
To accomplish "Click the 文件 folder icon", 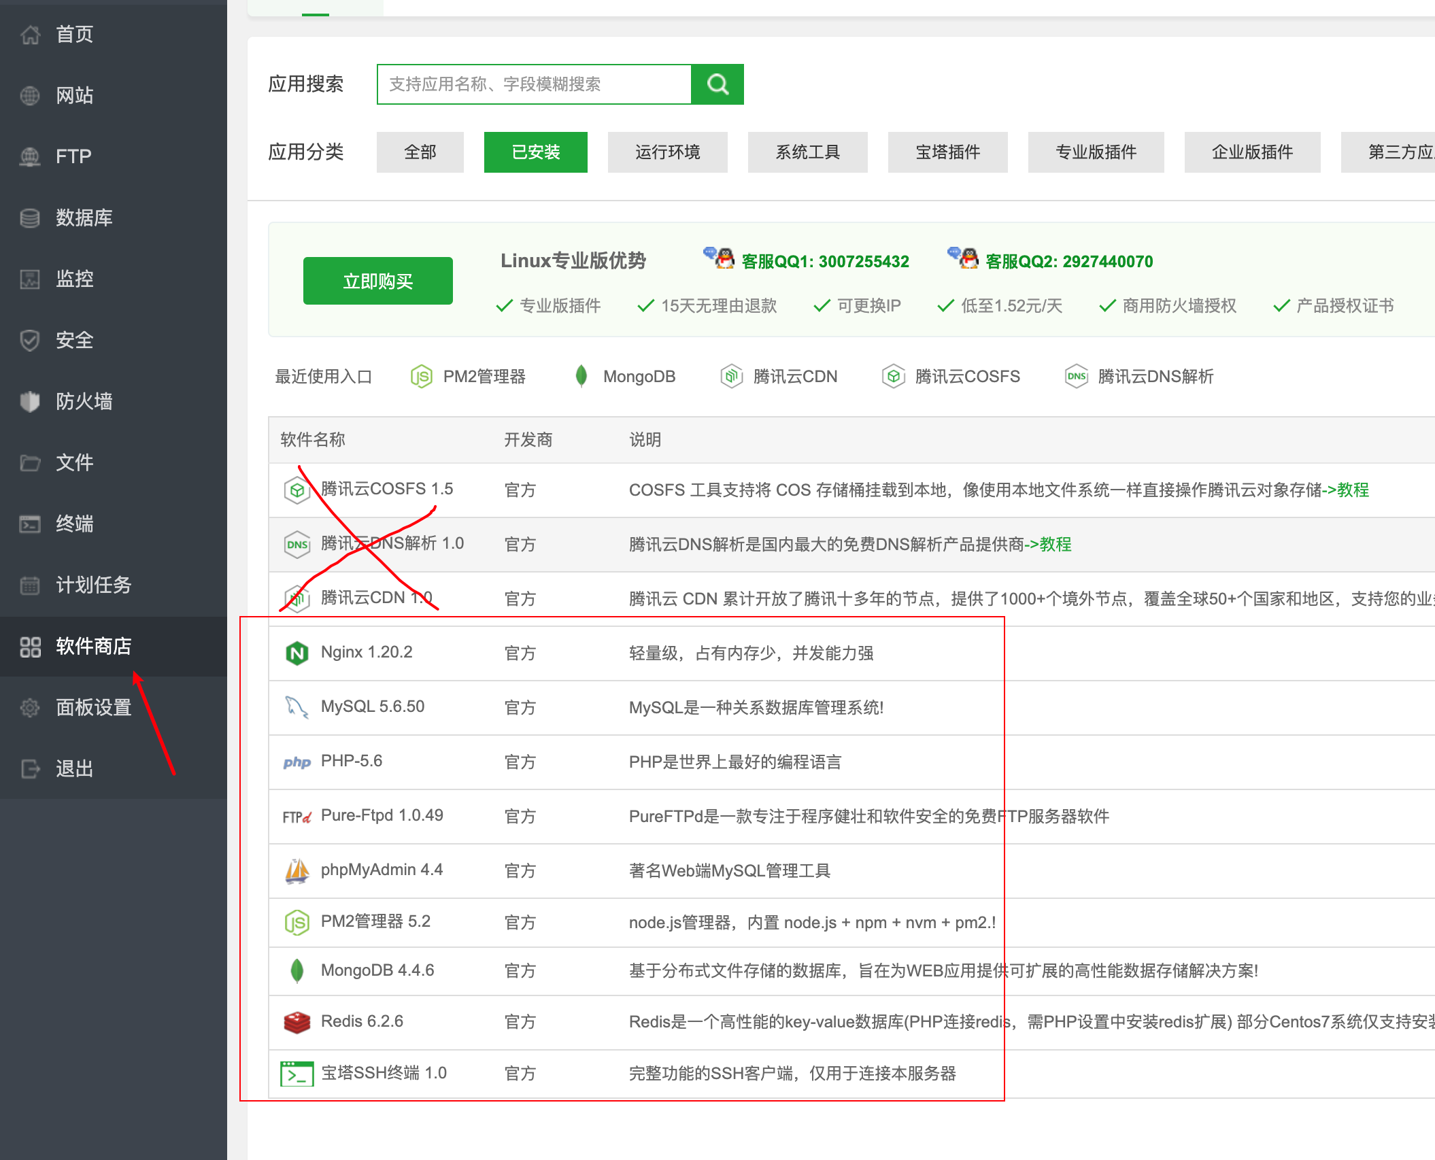I will (30, 462).
